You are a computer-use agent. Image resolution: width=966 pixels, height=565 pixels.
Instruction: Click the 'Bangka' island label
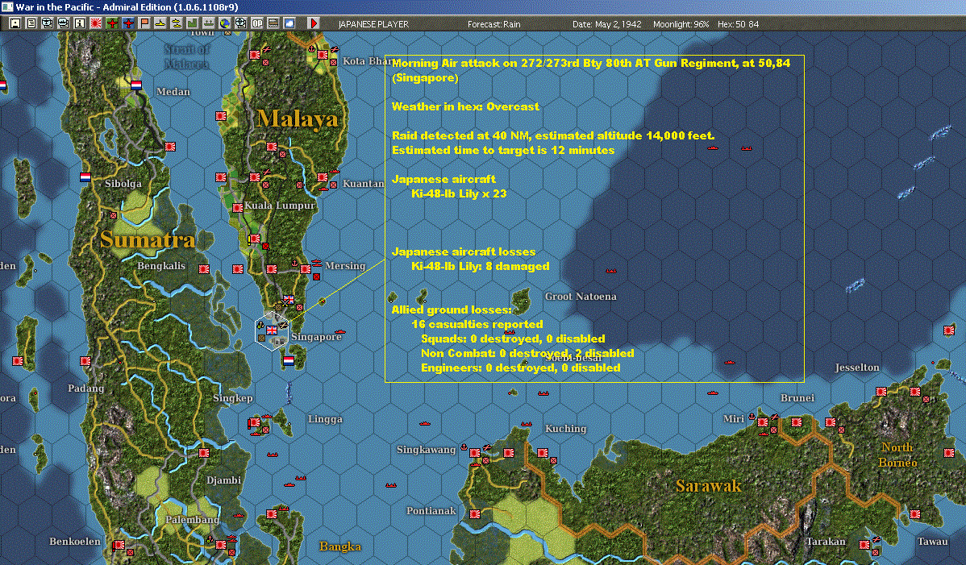point(340,546)
